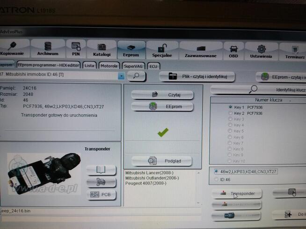This screenshot has height=229, width=306.
Task: Expand the Mitsubishi immobox ID:46 dropdown
Action: coord(121,75)
